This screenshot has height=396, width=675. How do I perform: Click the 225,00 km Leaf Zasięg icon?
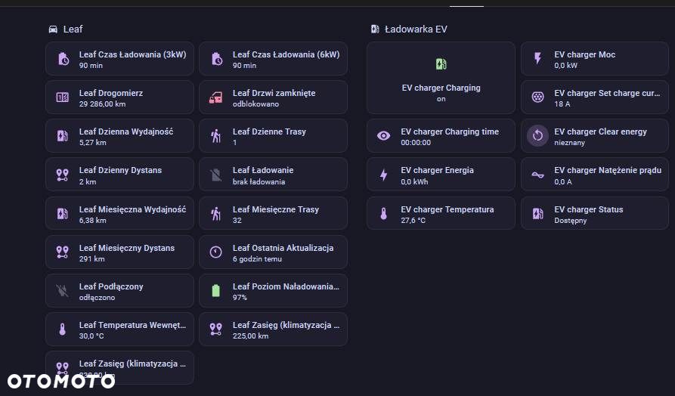pos(215,329)
